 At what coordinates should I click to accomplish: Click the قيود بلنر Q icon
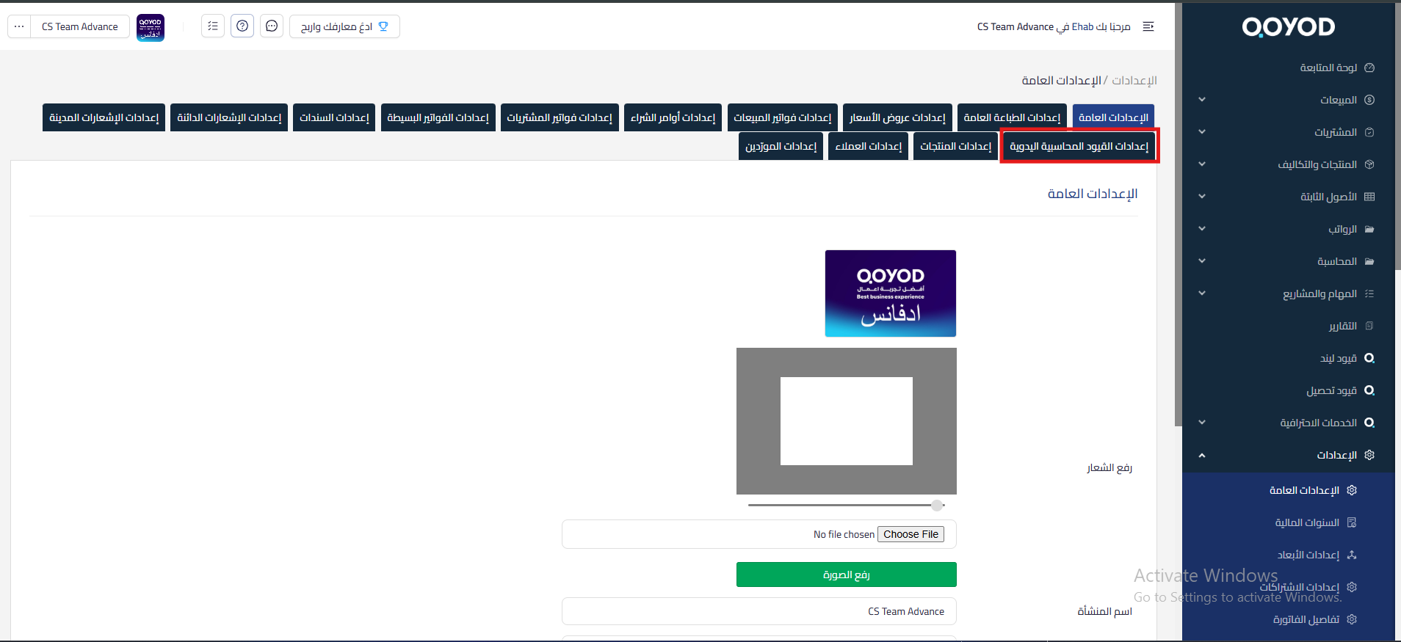(x=1369, y=358)
